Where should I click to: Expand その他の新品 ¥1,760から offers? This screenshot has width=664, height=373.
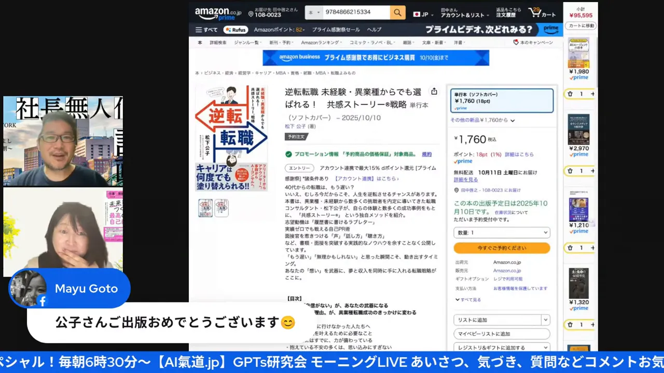click(x=482, y=120)
